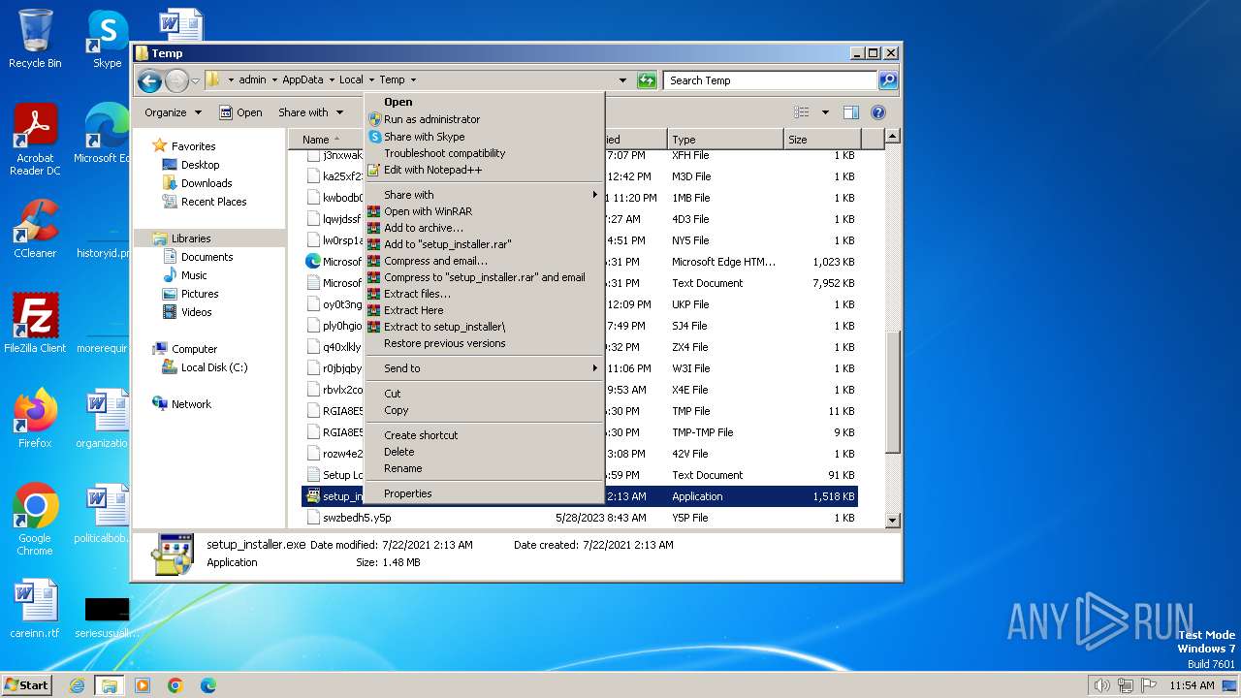Viewport: 1241px width, 698px height.
Task: Open Documents library
Action: click(207, 257)
